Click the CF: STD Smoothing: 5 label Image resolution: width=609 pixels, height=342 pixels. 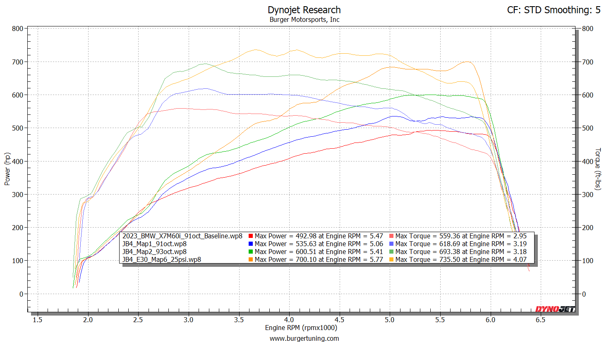[554, 10]
